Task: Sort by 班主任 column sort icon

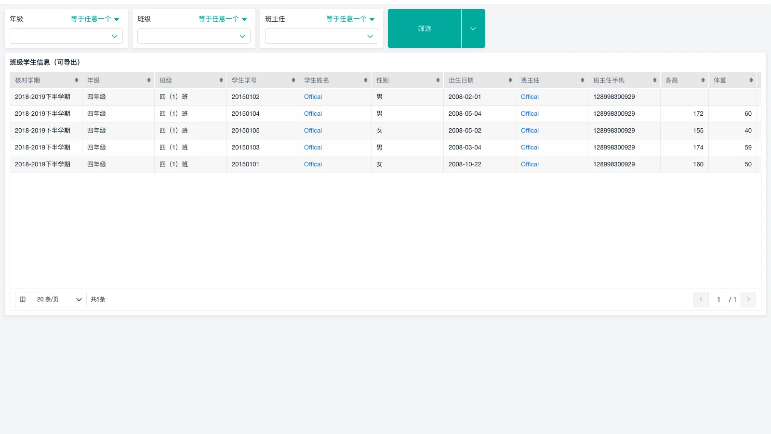Action: point(583,81)
